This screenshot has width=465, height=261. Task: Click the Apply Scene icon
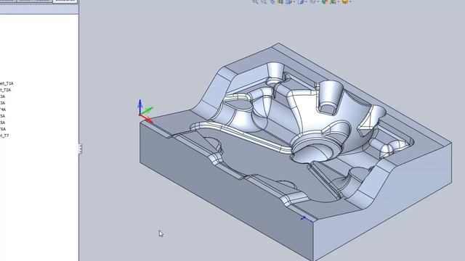point(333,1)
